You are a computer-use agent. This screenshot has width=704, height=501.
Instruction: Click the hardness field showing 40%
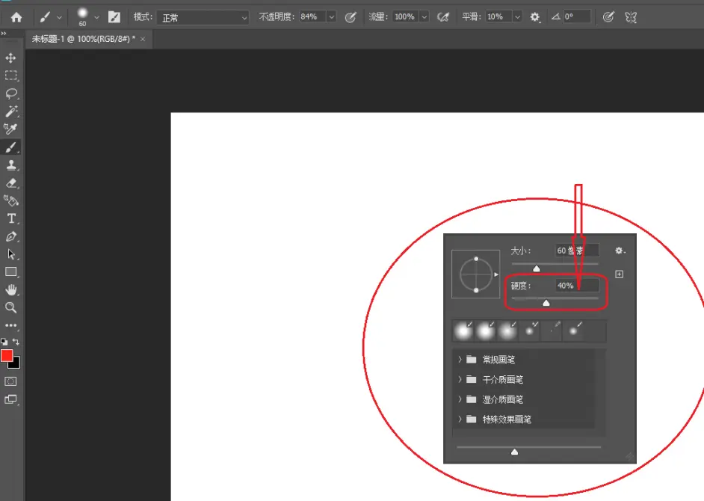coord(576,286)
